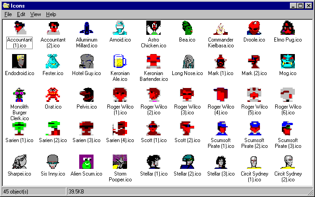Select the Arnoid.ico robot icon
Image resolution: width=315 pixels, height=197 pixels.
tap(120, 28)
